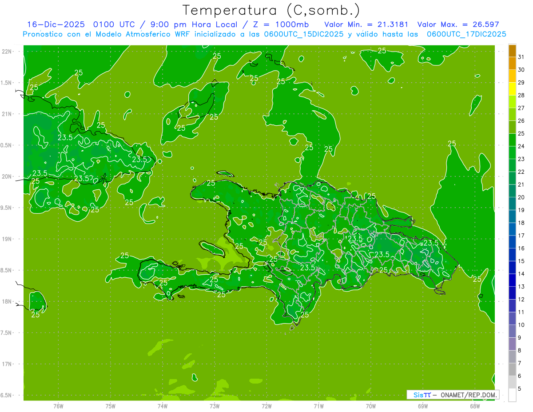This screenshot has height=412, width=533.
Task: Click gray scale swatch between 7 and 6
Action: (512, 369)
